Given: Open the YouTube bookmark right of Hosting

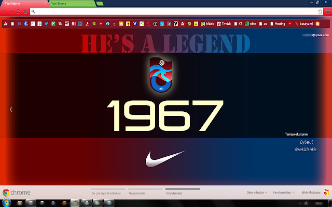Looking at the screenshot, I should click(x=290, y=24).
